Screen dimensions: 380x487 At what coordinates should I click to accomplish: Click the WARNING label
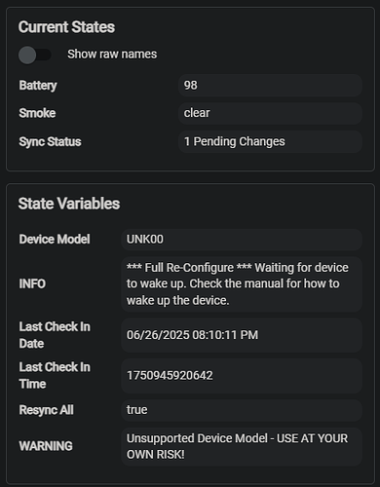pyautogui.click(x=46, y=446)
